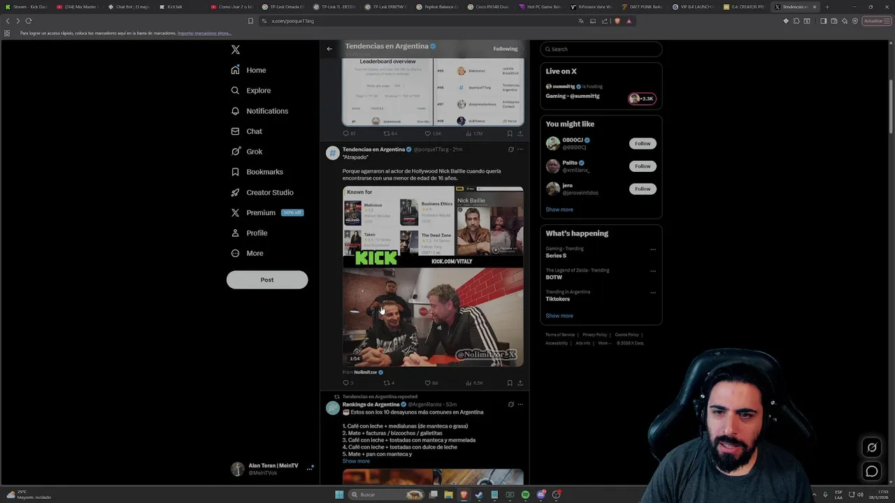Open the Premium page

[x=267, y=212]
